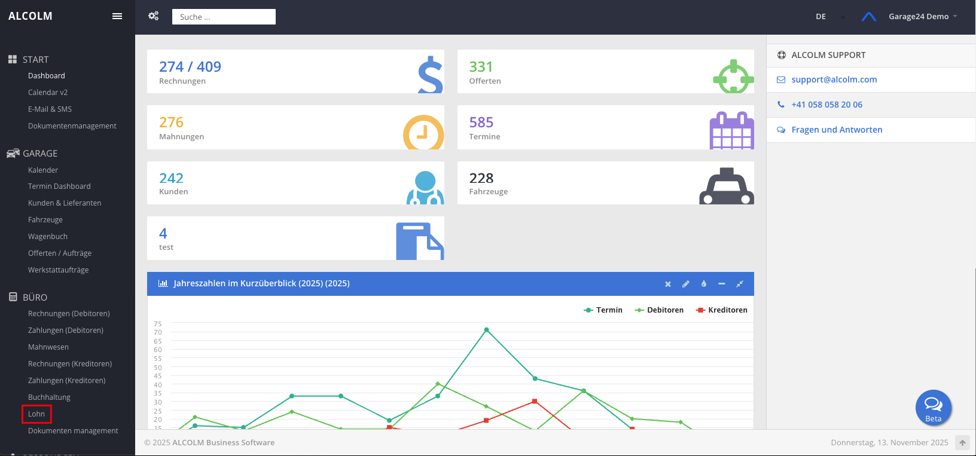Click the support@alcolm.com email link
Screen dimensions: 976x456
point(834,79)
